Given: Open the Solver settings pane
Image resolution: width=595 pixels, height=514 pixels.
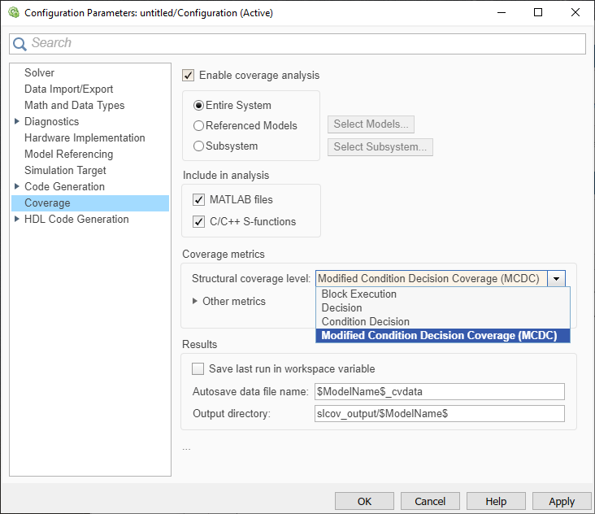Looking at the screenshot, I should pyautogui.click(x=40, y=73).
